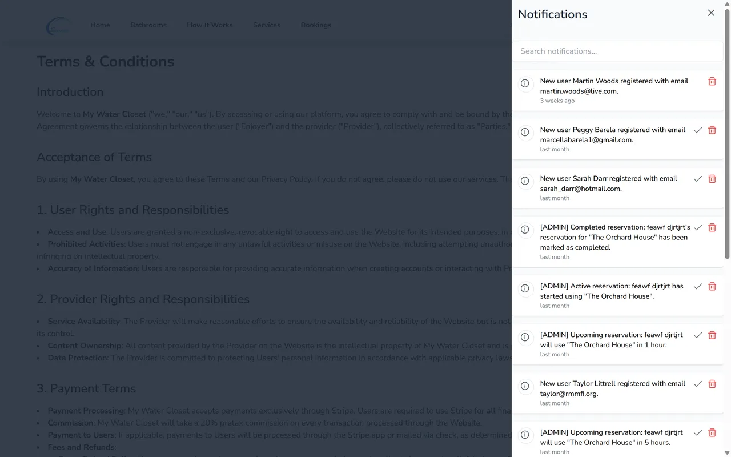Click the info icon on Active reservation notification
This screenshot has width=731, height=457.
525,289
